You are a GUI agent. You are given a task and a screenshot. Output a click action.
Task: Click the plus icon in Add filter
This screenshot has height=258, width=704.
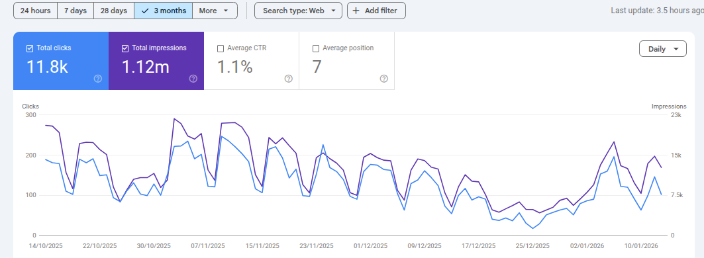[356, 11]
